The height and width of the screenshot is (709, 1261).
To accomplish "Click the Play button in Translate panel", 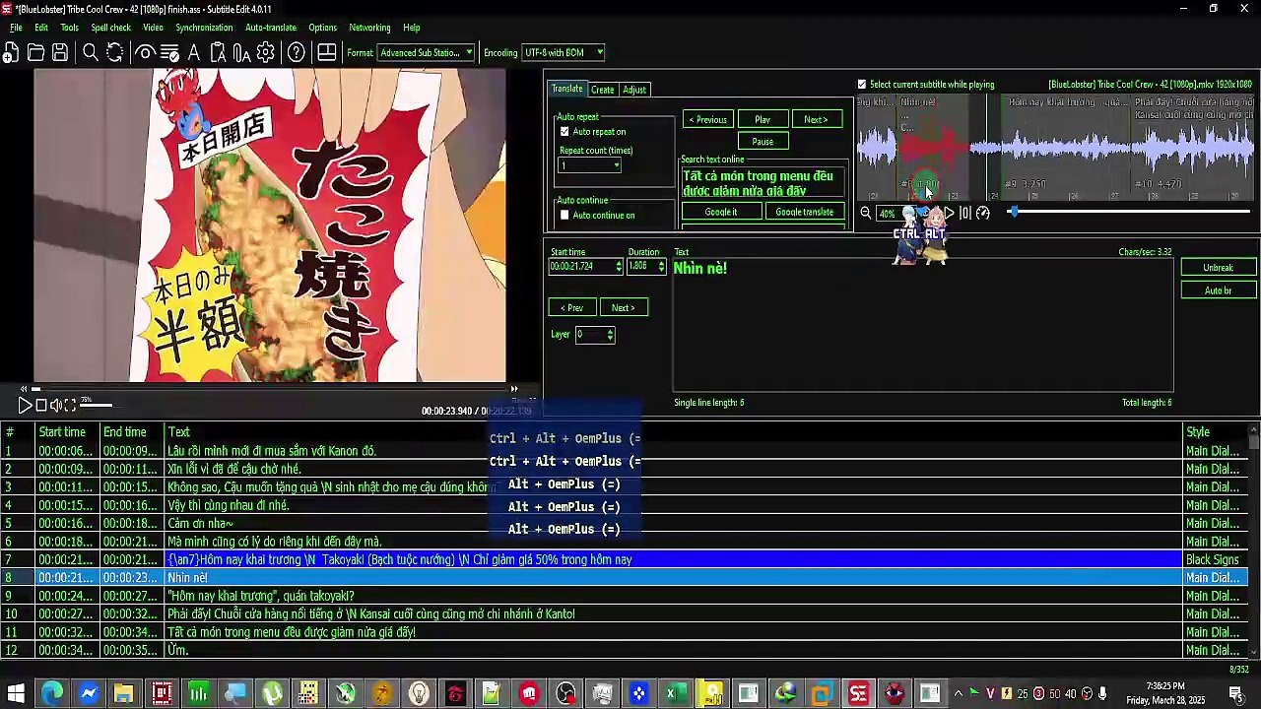I will click(x=763, y=120).
